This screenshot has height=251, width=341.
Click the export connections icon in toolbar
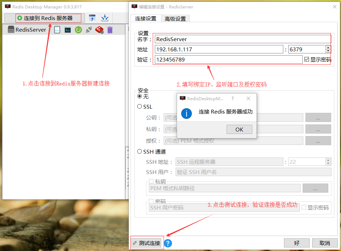click(105, 18)
